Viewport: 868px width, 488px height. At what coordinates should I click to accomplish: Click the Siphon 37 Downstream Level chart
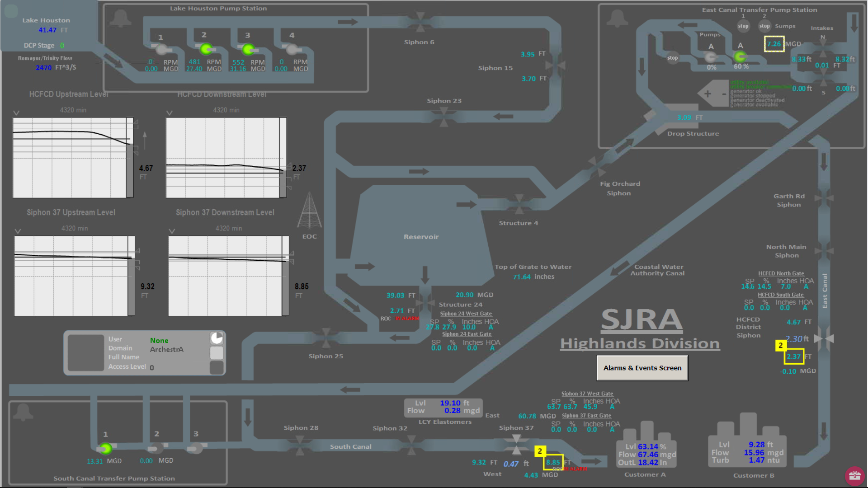click(x=225, y=276)
